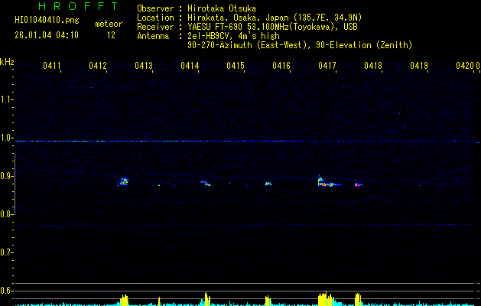Click the 0418 time marker
Screen dimensions: 481x306
(373, 67)
